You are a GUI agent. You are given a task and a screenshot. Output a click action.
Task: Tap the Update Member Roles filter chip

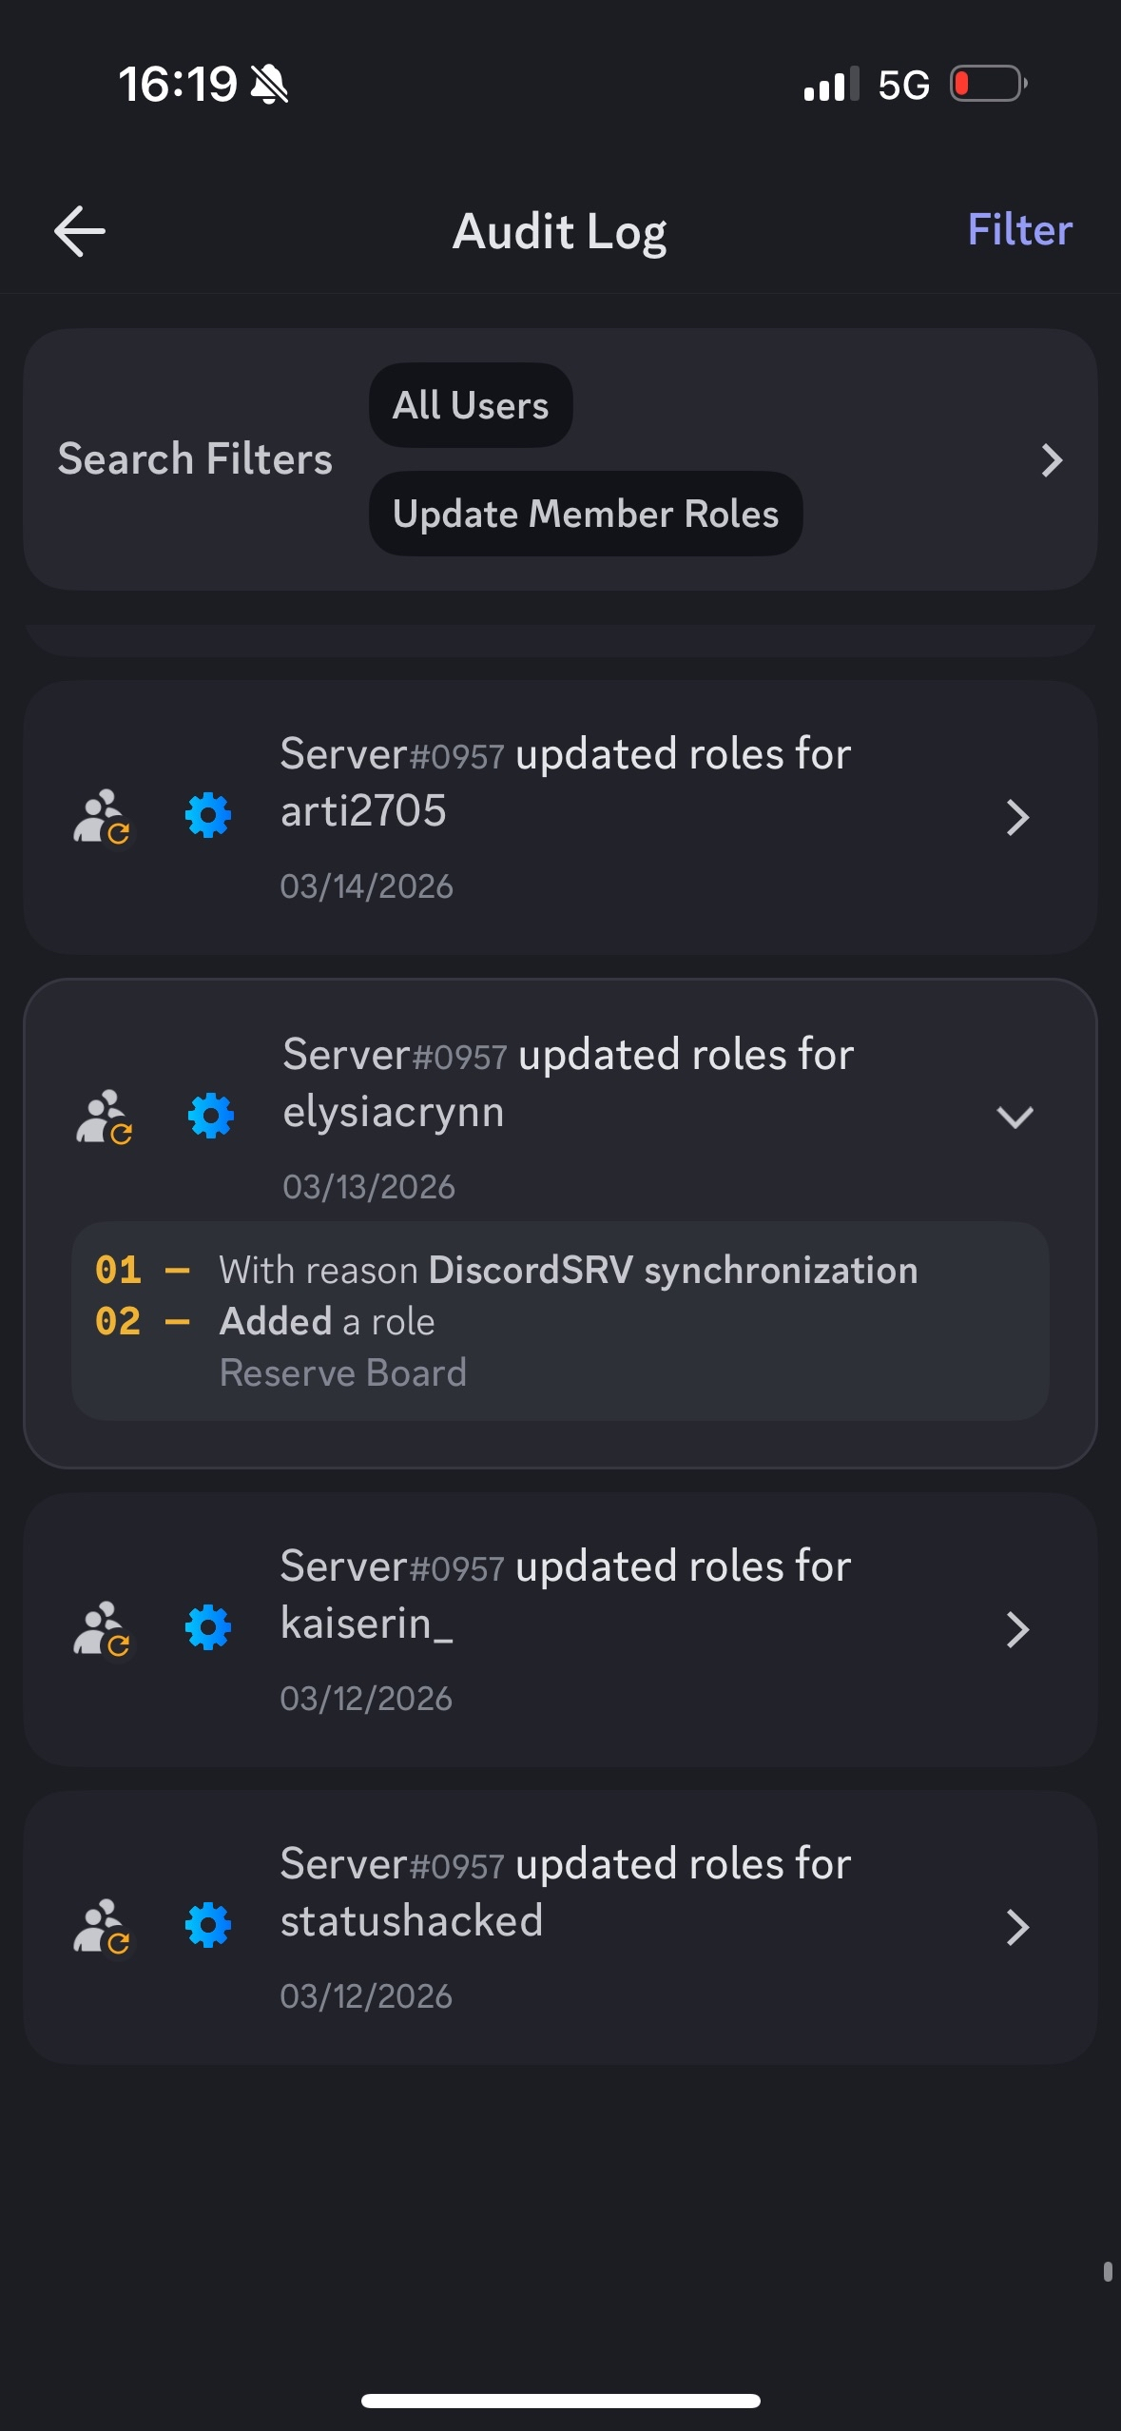tap(586, 514)
